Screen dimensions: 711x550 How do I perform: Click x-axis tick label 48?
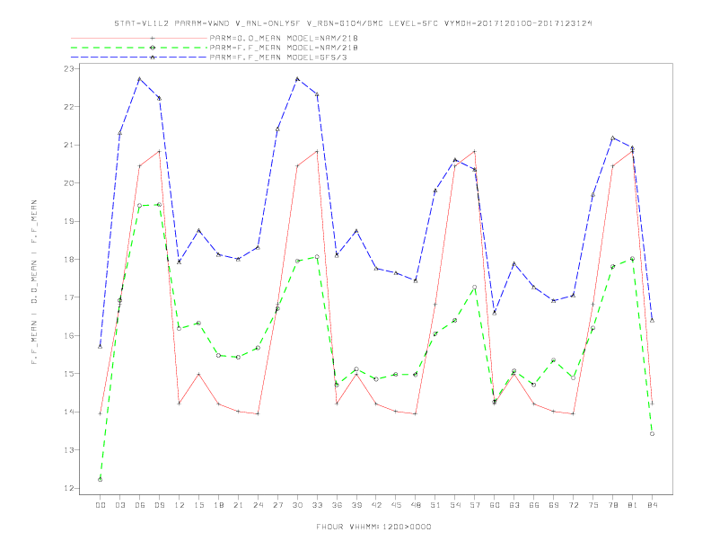(416, 505)
